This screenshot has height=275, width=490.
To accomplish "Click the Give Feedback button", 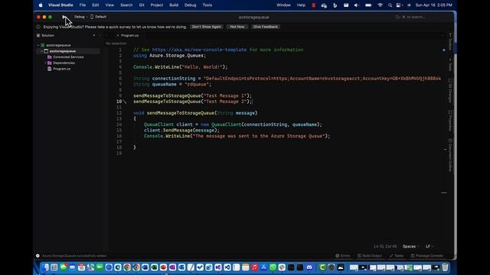I will click(x=266, y=27).
